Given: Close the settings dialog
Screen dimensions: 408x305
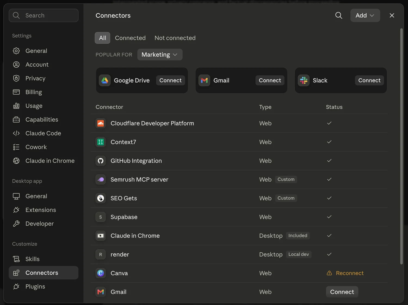Looking at the screenshot, I should (x=392, y=15).
